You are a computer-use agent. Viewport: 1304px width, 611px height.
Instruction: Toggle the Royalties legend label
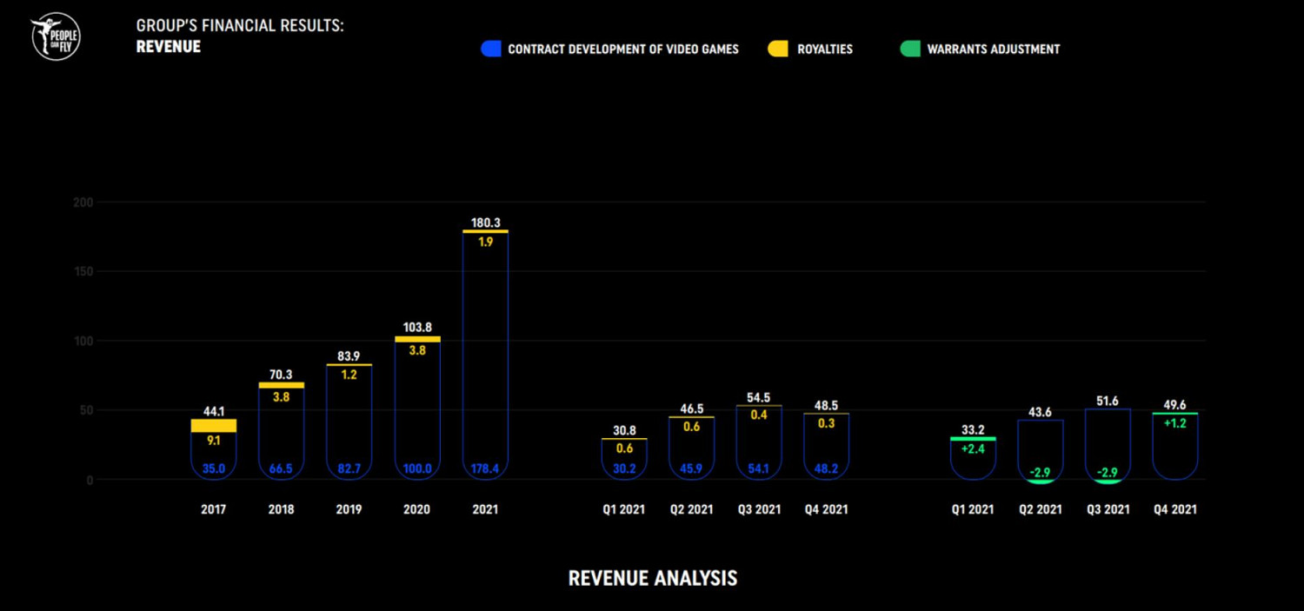pos(824,50)
